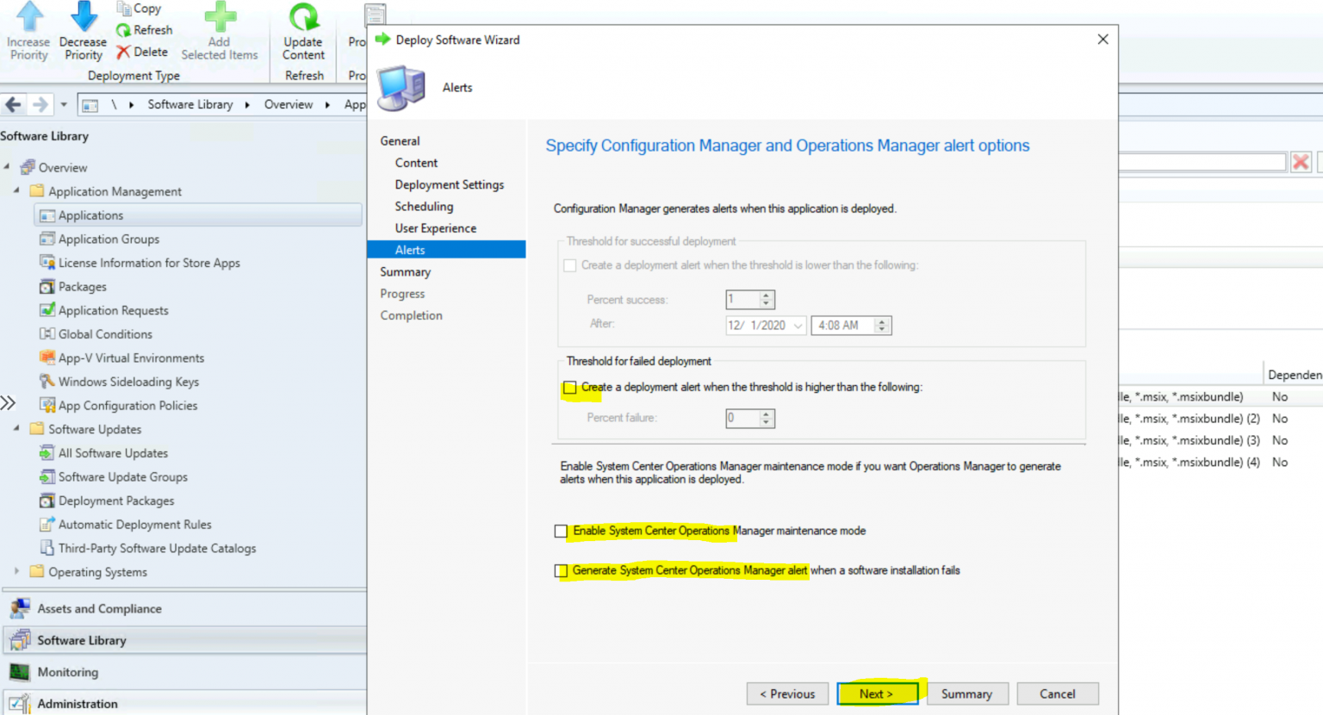Expand the Operating Systems folder

pyautogui.click(x=17, y=571)
